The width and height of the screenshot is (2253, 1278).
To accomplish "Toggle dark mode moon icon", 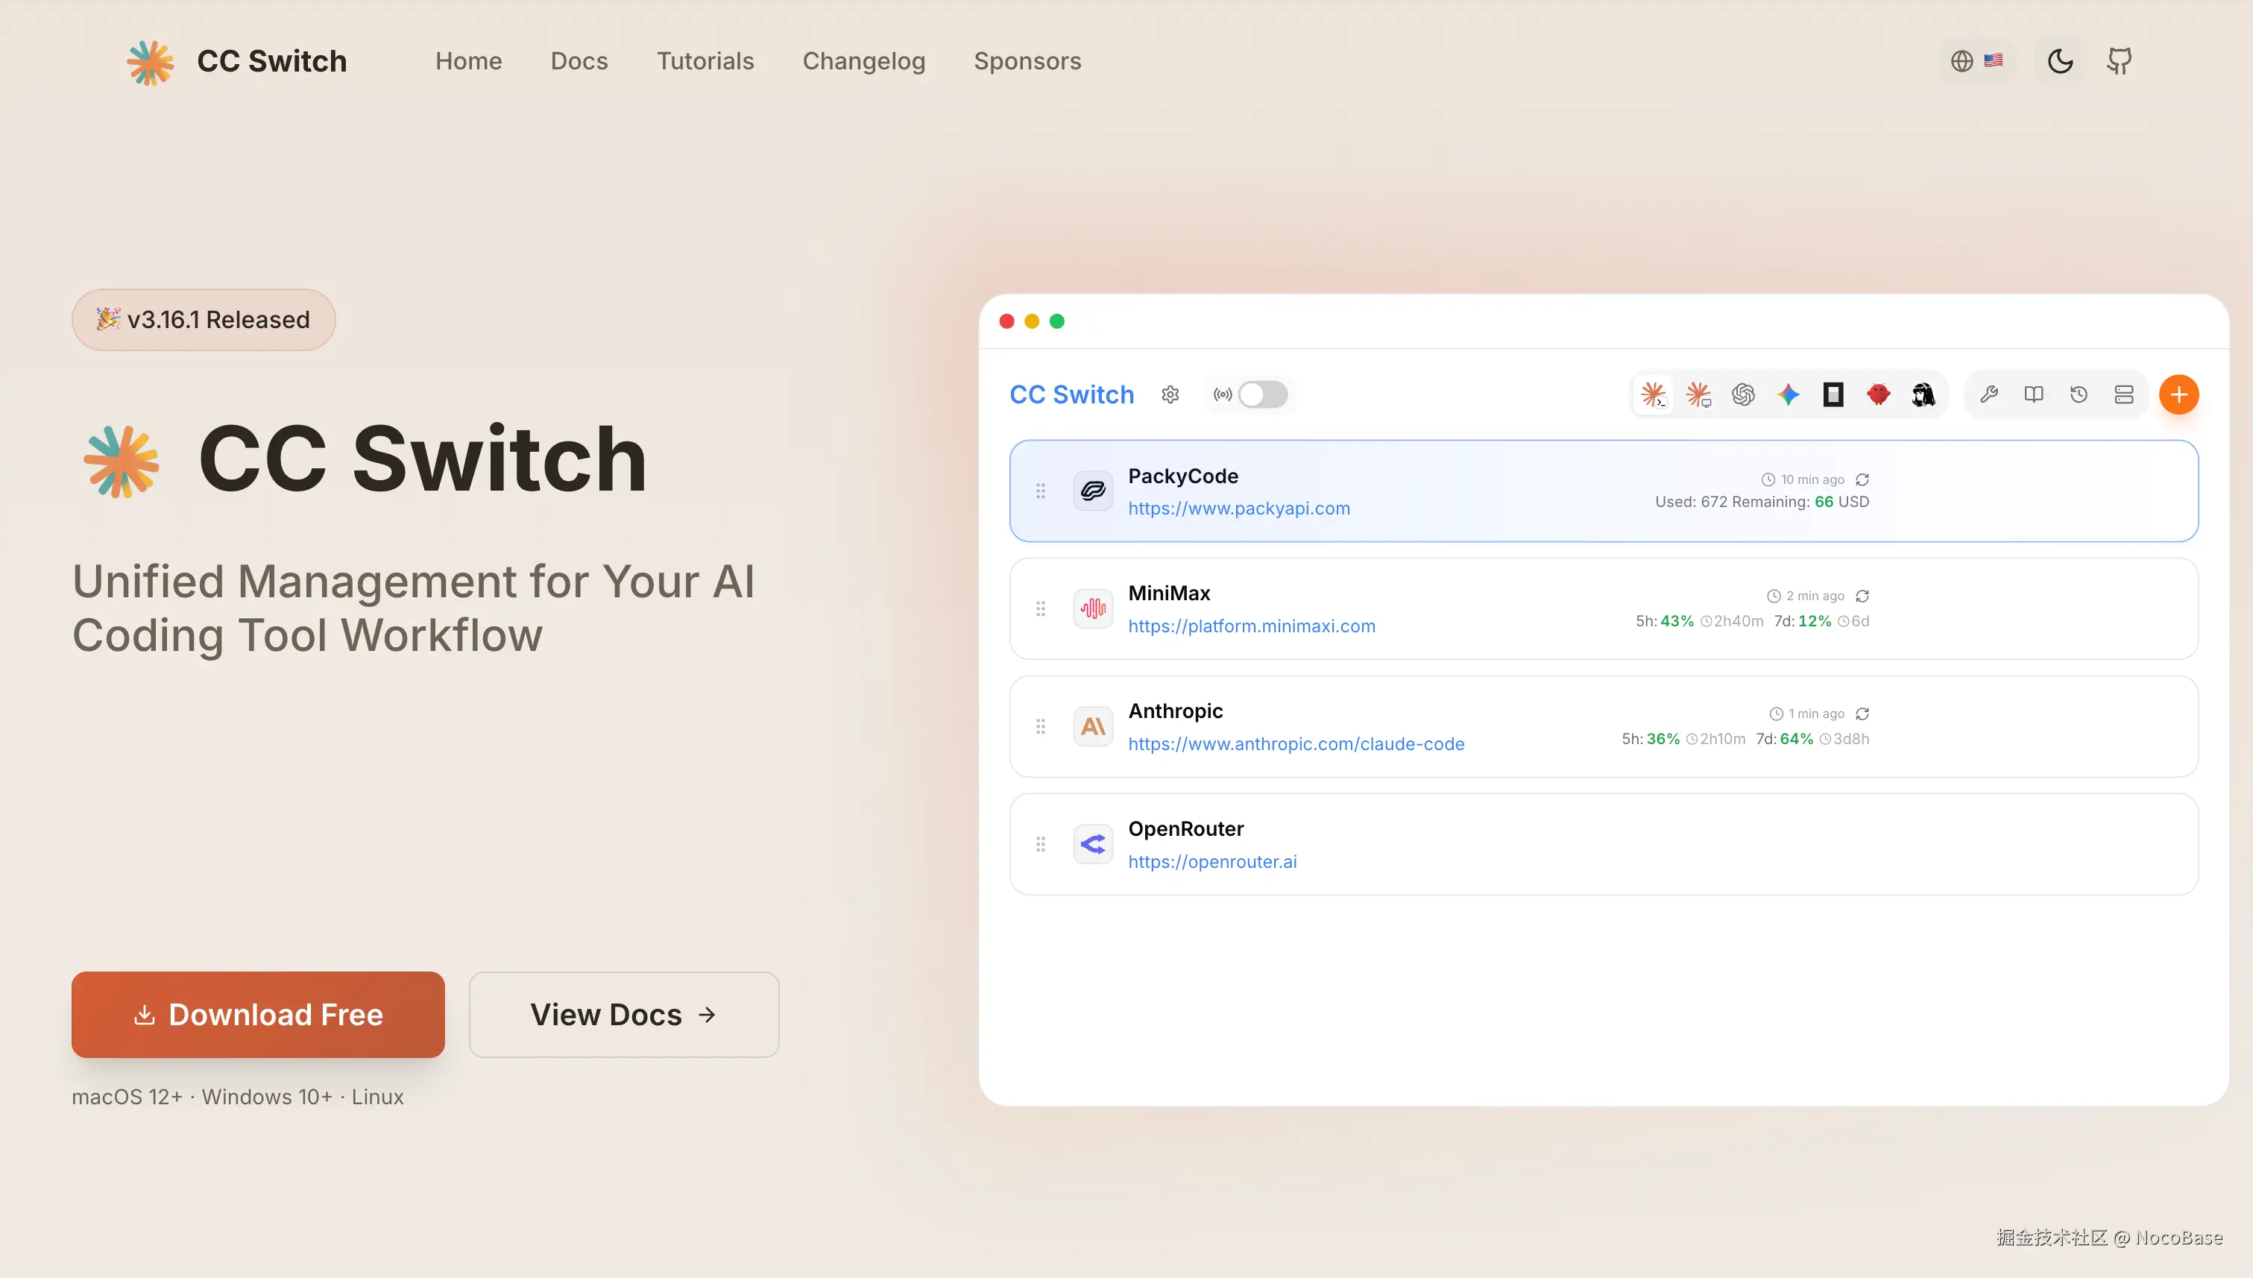I will click(2060, 60).
